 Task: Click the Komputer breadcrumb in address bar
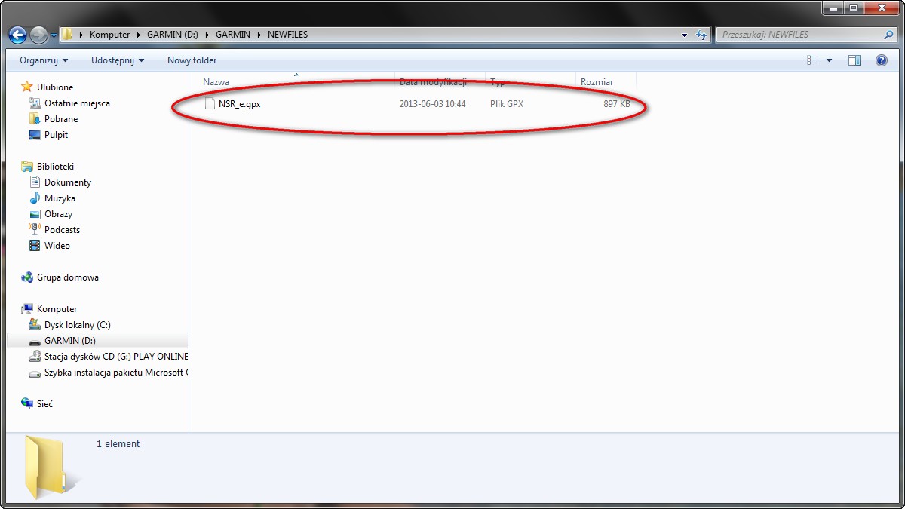click(109, 35)
